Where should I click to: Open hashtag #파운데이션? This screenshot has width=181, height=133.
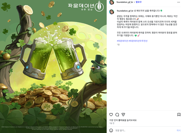[122, 41]
